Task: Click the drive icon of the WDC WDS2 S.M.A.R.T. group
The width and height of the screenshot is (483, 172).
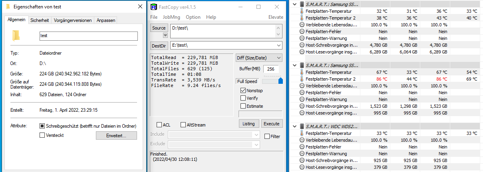Action: click(x=302, y=126)
